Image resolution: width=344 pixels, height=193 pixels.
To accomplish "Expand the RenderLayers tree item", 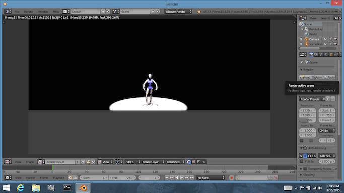I will [302, 29].
